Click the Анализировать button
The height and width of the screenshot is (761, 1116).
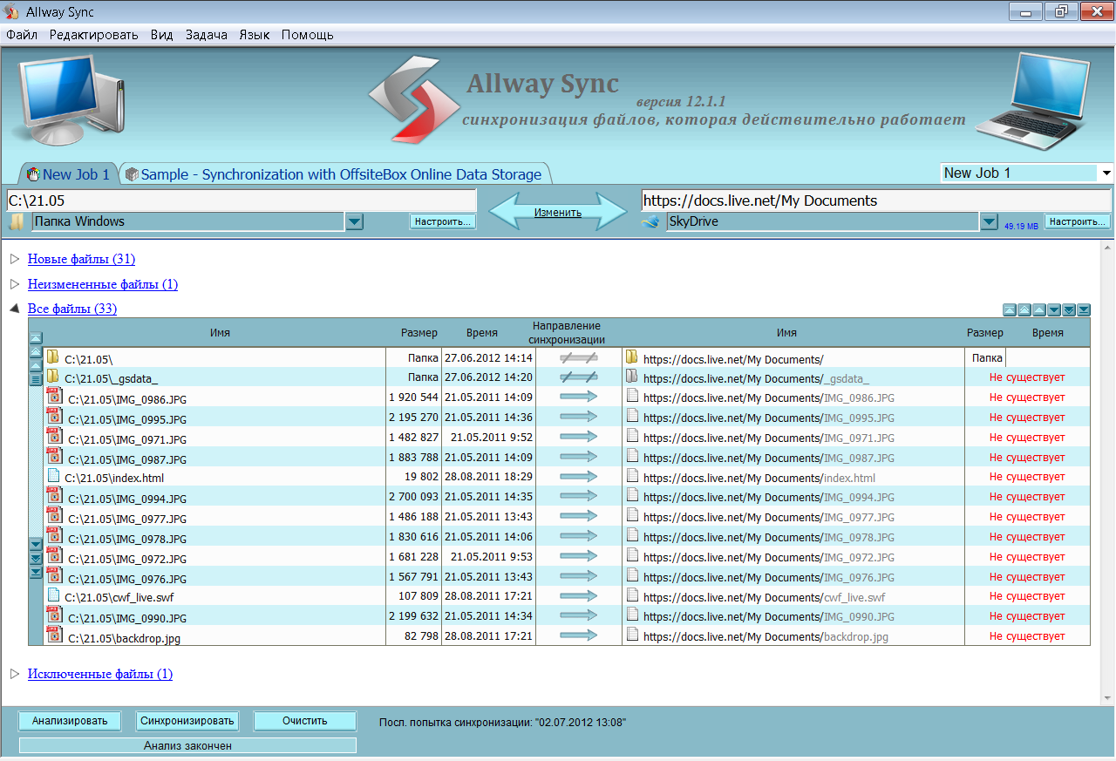pyautogui.click(x=70, y=721)
